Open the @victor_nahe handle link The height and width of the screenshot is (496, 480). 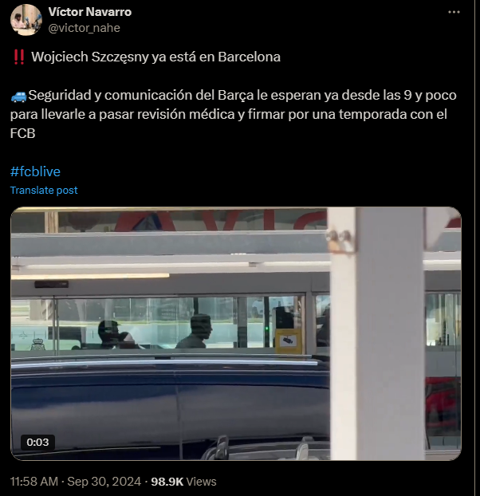point(84,28)
